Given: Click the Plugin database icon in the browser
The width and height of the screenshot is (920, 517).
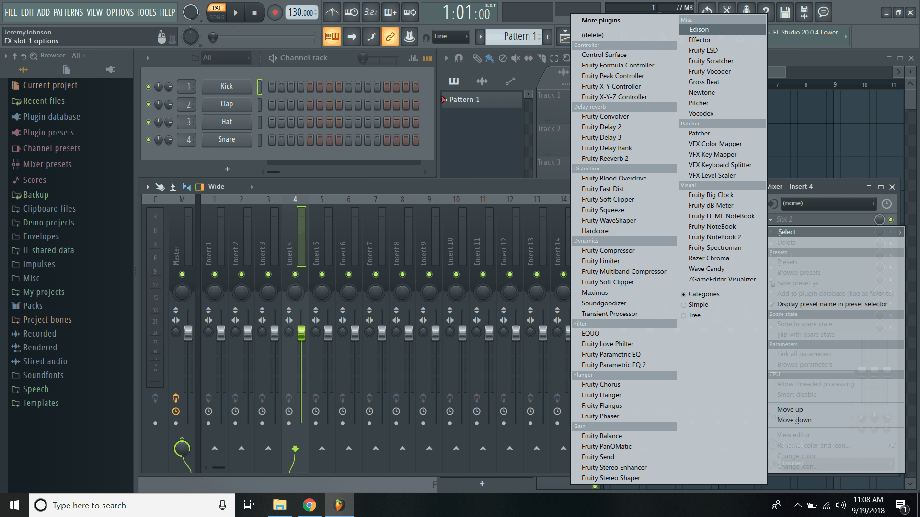Looking at the screenshot, I should (x=16, y=116).
